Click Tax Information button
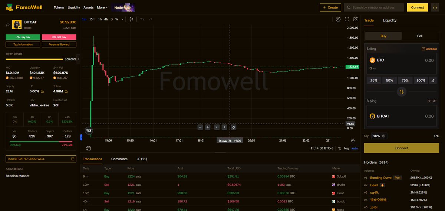 click(x=23, y=44)
